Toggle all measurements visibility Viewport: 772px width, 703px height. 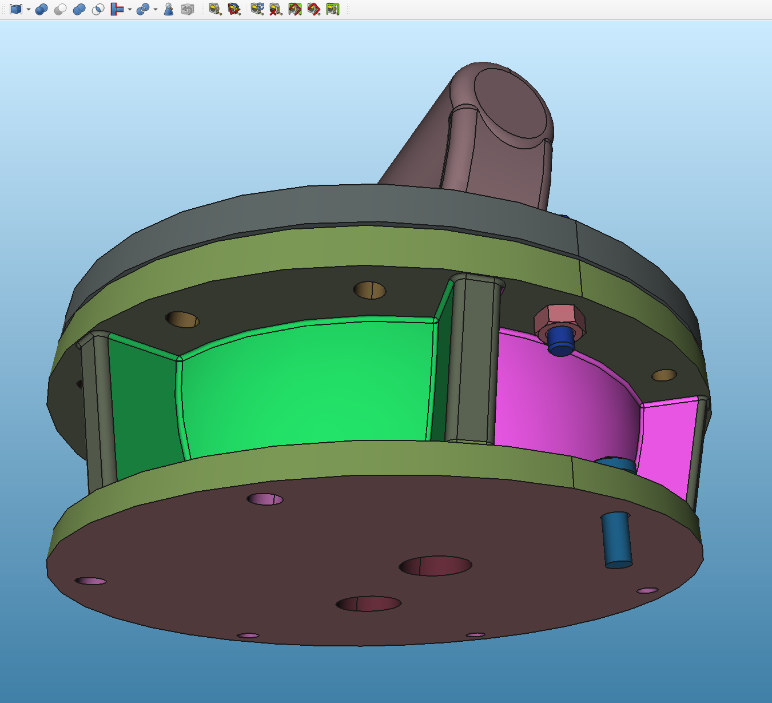click(x=295, y=9)
